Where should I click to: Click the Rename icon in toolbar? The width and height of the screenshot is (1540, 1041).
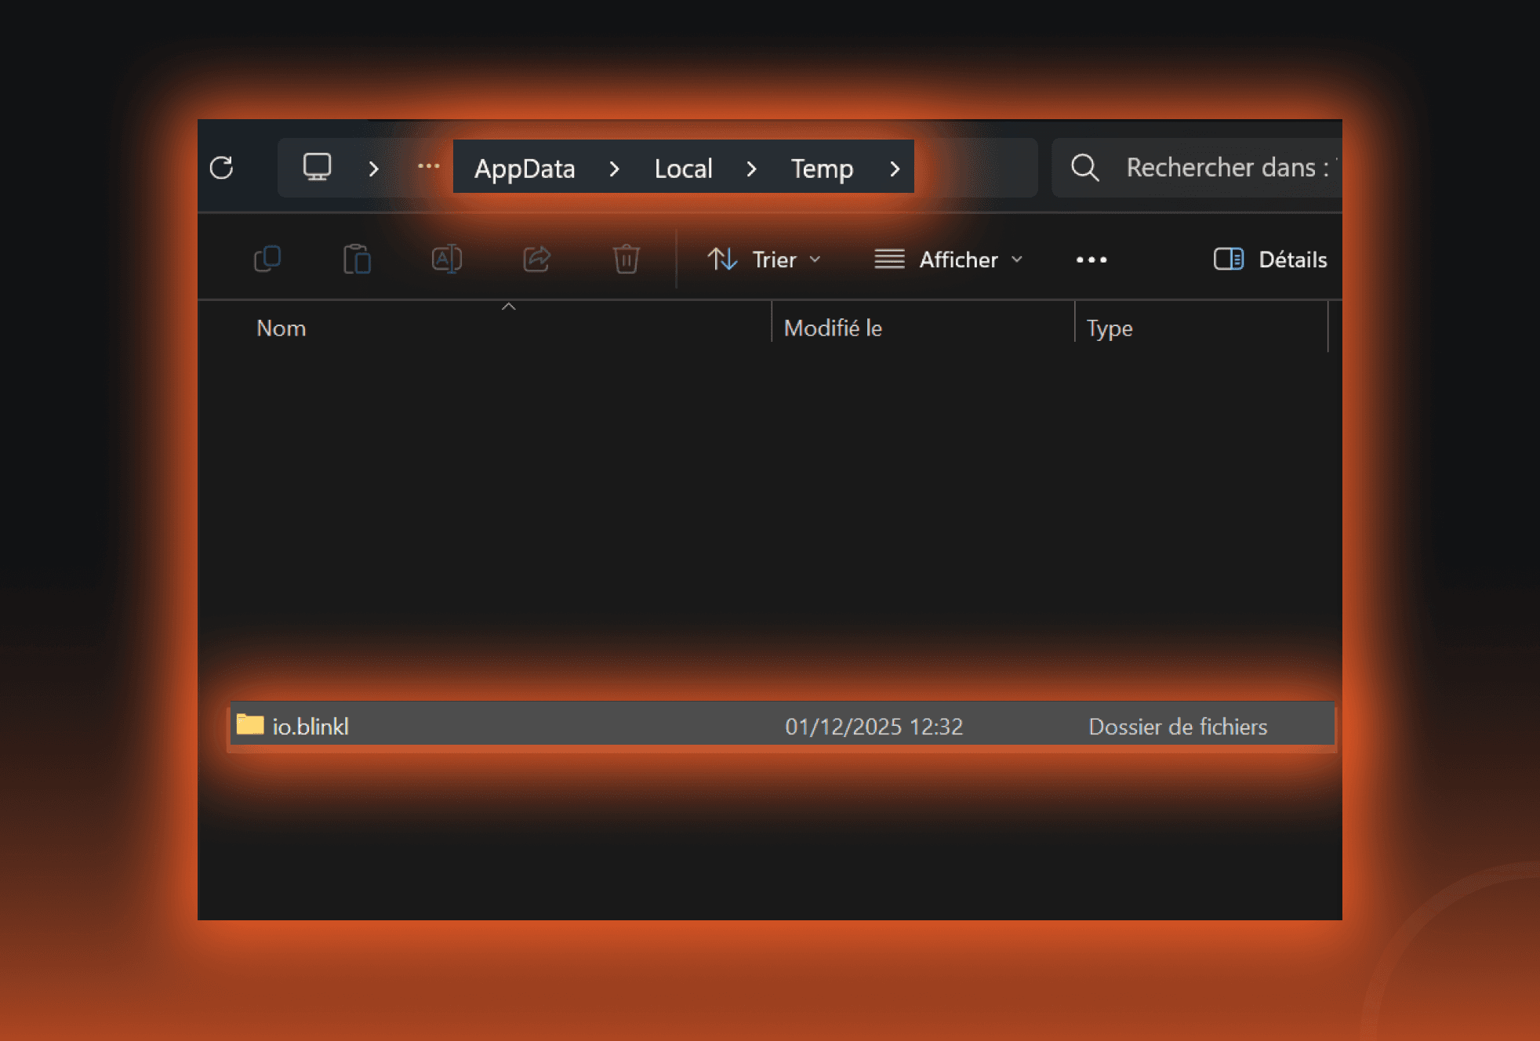[x=446, y=259]
